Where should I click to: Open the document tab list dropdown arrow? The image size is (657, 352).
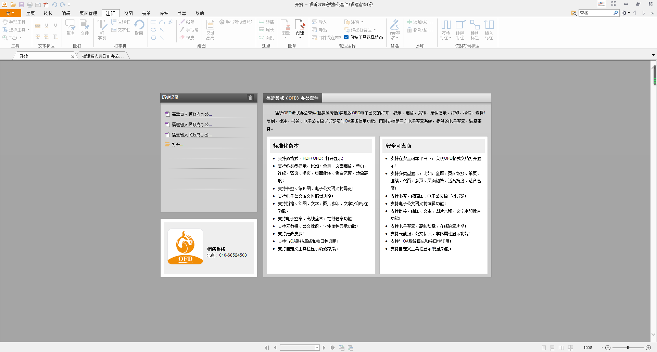(x=653, y=55)
